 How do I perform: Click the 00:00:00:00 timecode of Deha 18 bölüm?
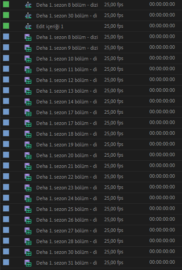[162, 133]
